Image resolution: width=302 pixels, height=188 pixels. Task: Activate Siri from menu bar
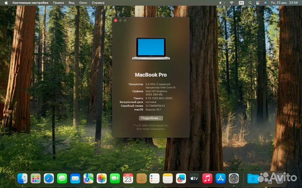[x=265, y=3]
